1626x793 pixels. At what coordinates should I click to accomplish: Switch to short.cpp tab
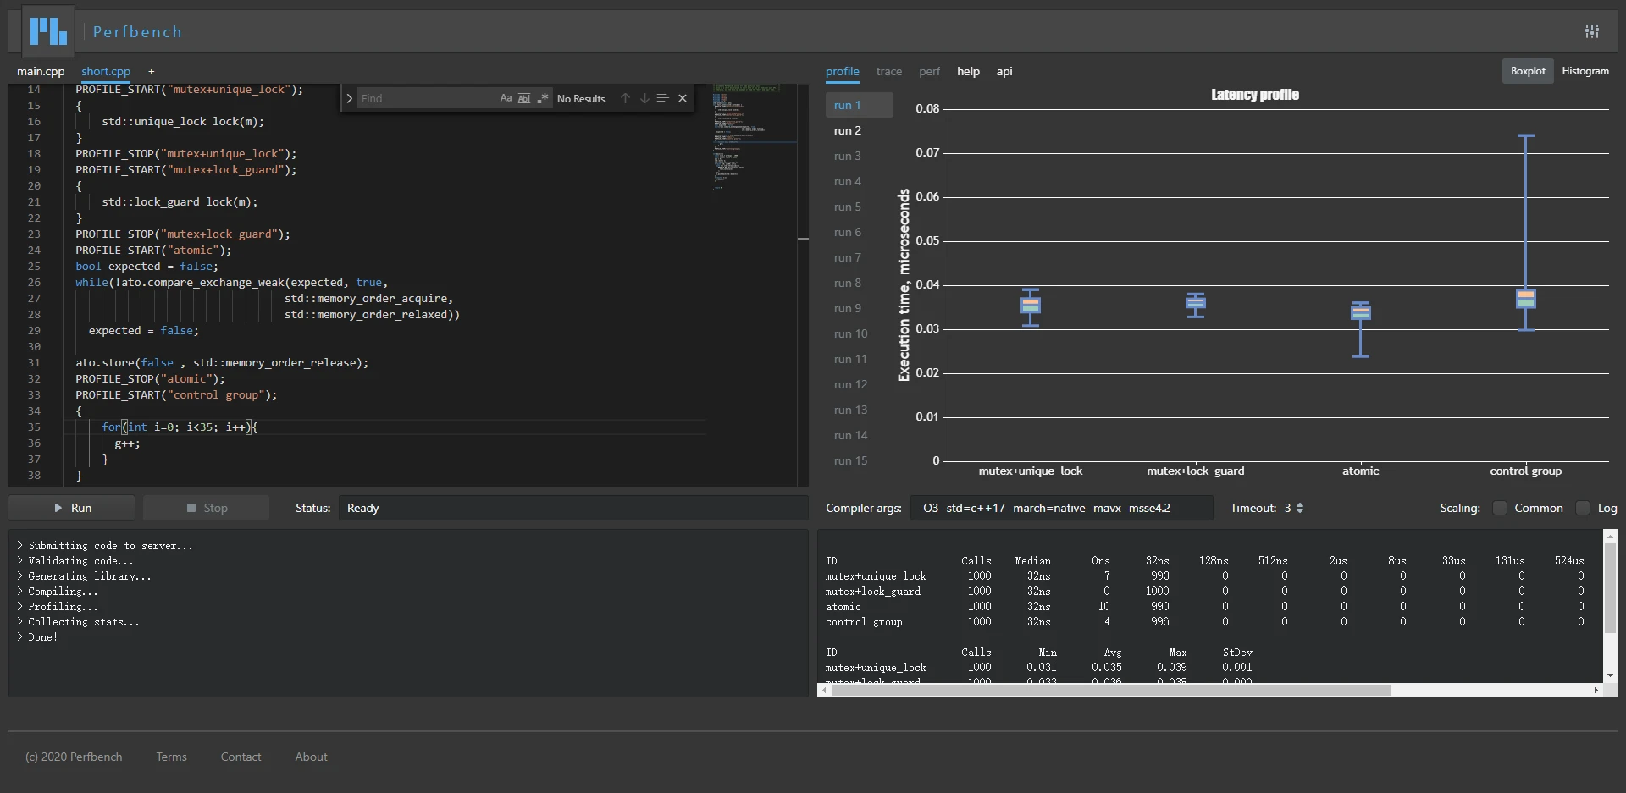tap(106, 72)
